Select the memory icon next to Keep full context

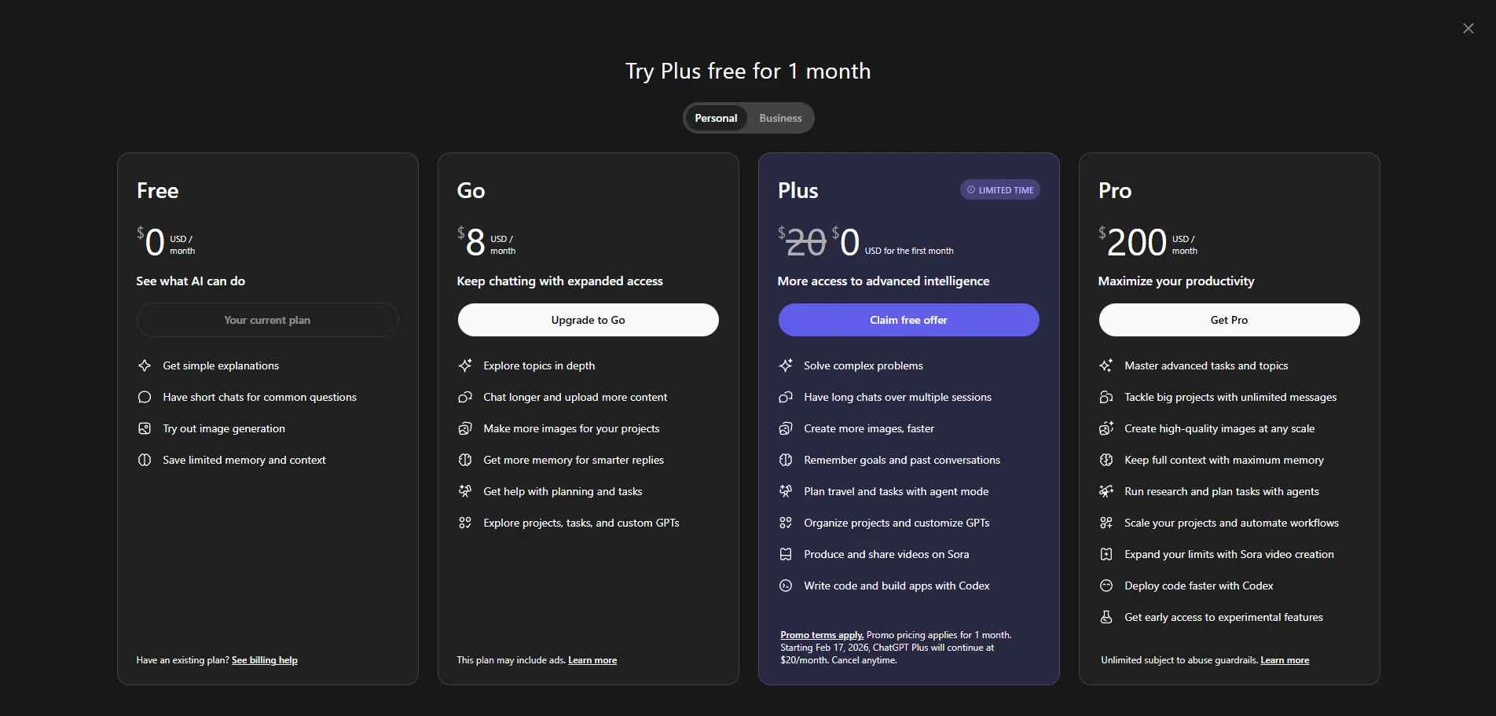click(x=1106, y=460)
